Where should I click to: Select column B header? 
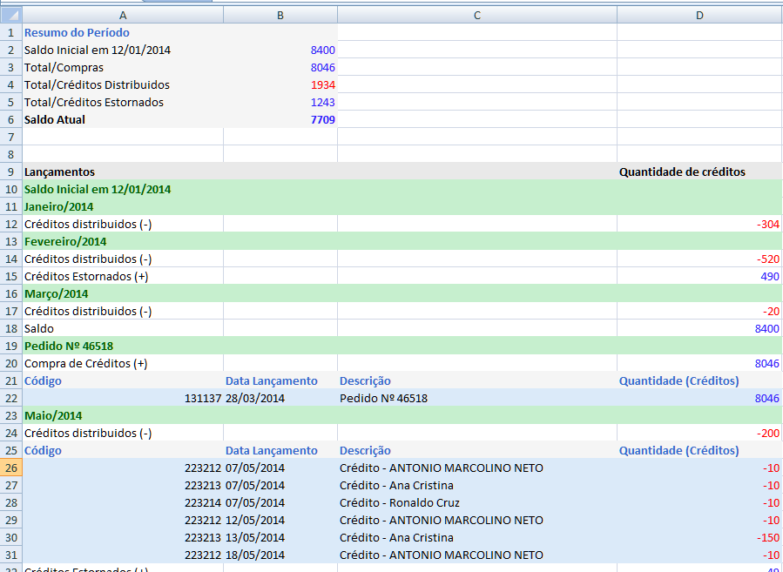[280, 15]
